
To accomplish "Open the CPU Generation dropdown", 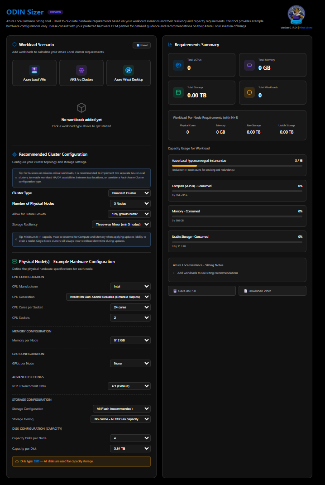I will [108, 297].
